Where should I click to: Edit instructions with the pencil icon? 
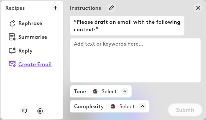(x=111, y=8)
